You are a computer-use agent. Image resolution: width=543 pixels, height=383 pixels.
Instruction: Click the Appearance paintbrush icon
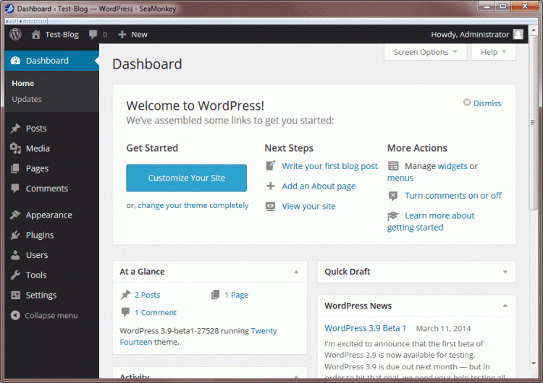coord(15,215)
